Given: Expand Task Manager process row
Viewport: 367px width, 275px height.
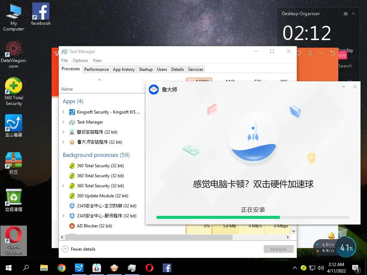Looking at the screenshot, I should [x=63, y=122].
